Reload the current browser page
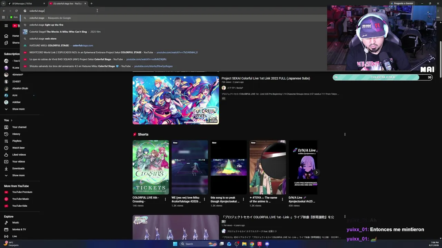This screenshot has width=442, height=248. coord(16,11)
